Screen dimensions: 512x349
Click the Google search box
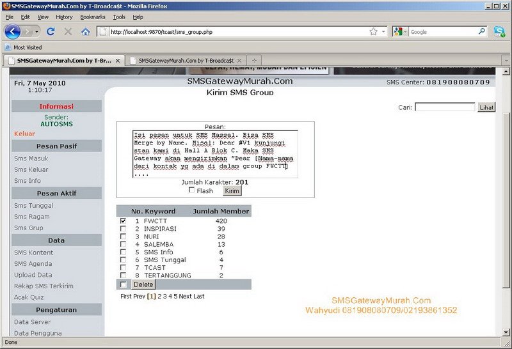pyautogui.click(x=443, y=32)
